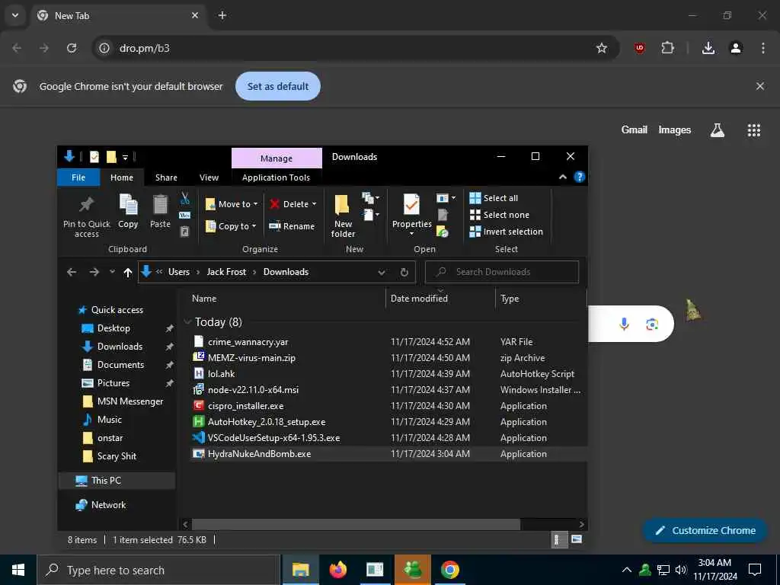
Task: Click the Cut scissors icon
Action: (x=184, y=199)
